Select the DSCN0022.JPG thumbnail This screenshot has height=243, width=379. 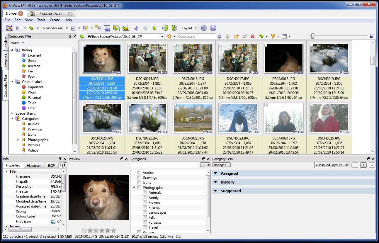coord(193,118)
